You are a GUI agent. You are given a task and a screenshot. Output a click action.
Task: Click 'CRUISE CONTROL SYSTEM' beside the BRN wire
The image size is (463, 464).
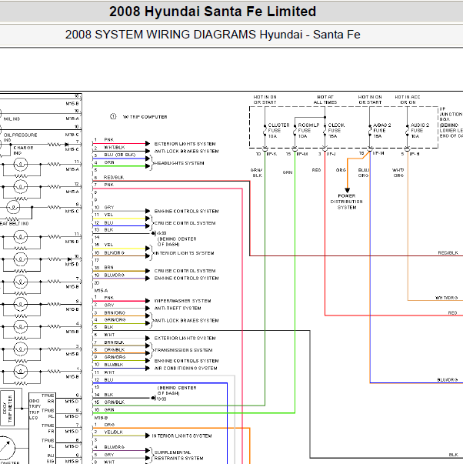[185, 271]
